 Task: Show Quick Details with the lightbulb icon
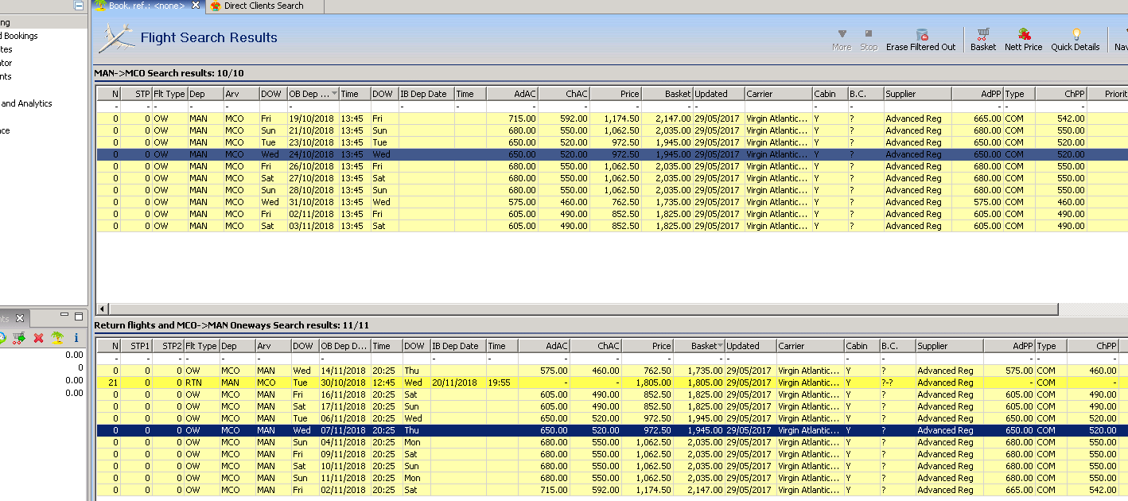click(x=1075, y=39)
